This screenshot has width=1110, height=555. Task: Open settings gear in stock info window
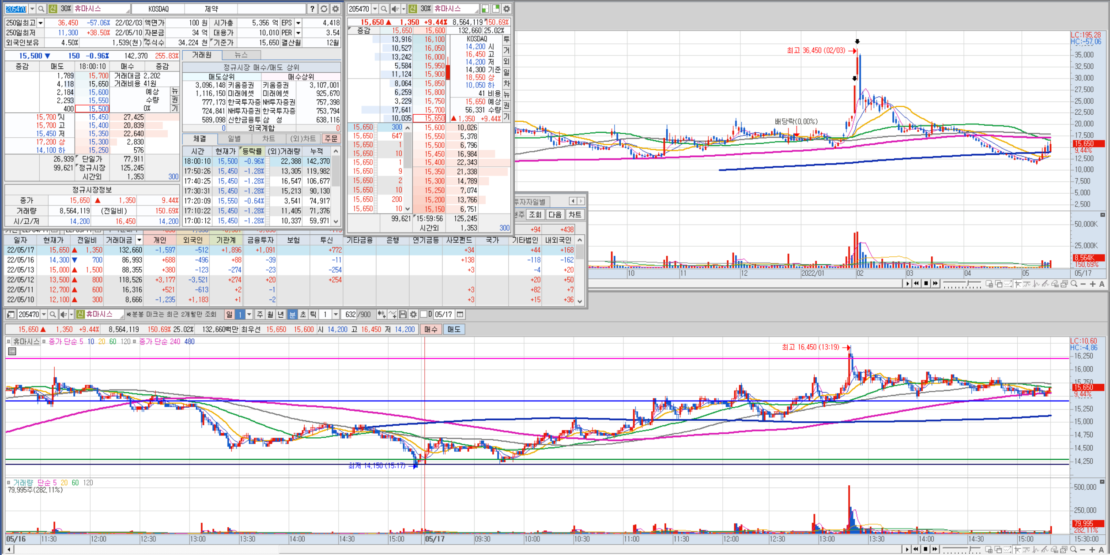tap(335, 9)
